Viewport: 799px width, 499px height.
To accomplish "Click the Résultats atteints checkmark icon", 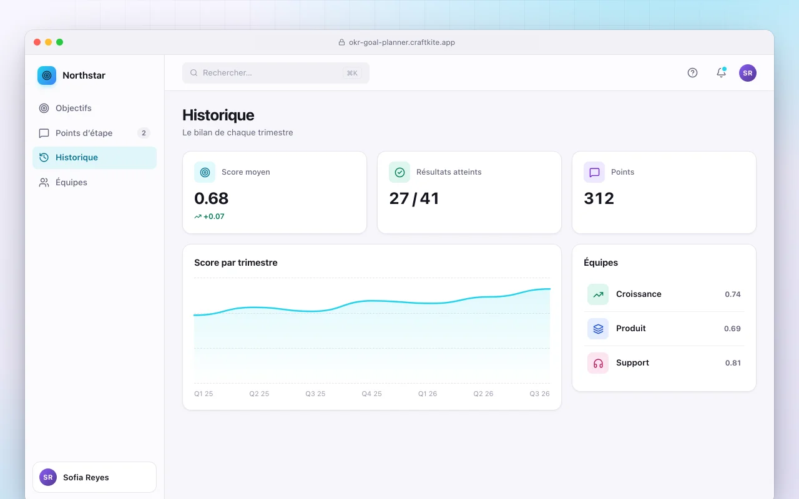I will 399,172.
